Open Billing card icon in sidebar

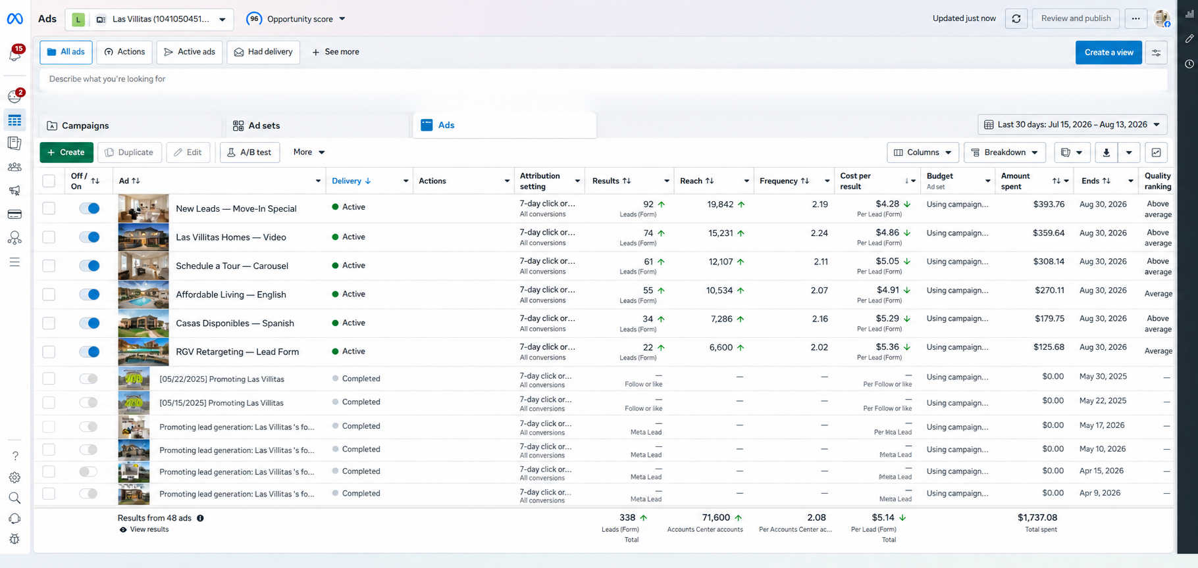click(x=14, y=214)
